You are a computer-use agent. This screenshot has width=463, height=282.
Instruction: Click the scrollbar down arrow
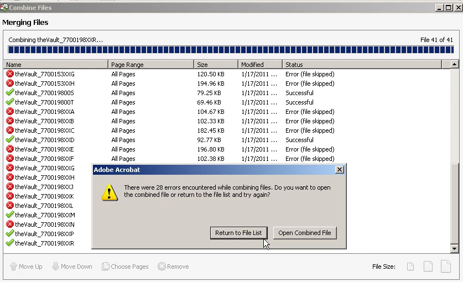click(x=455, y=249)
